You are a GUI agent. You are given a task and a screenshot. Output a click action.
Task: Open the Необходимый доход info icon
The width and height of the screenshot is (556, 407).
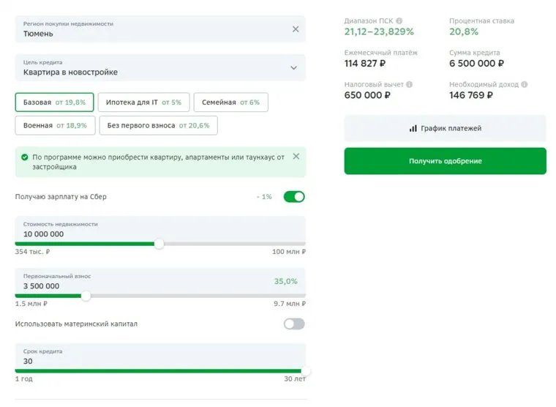[525, 85]
